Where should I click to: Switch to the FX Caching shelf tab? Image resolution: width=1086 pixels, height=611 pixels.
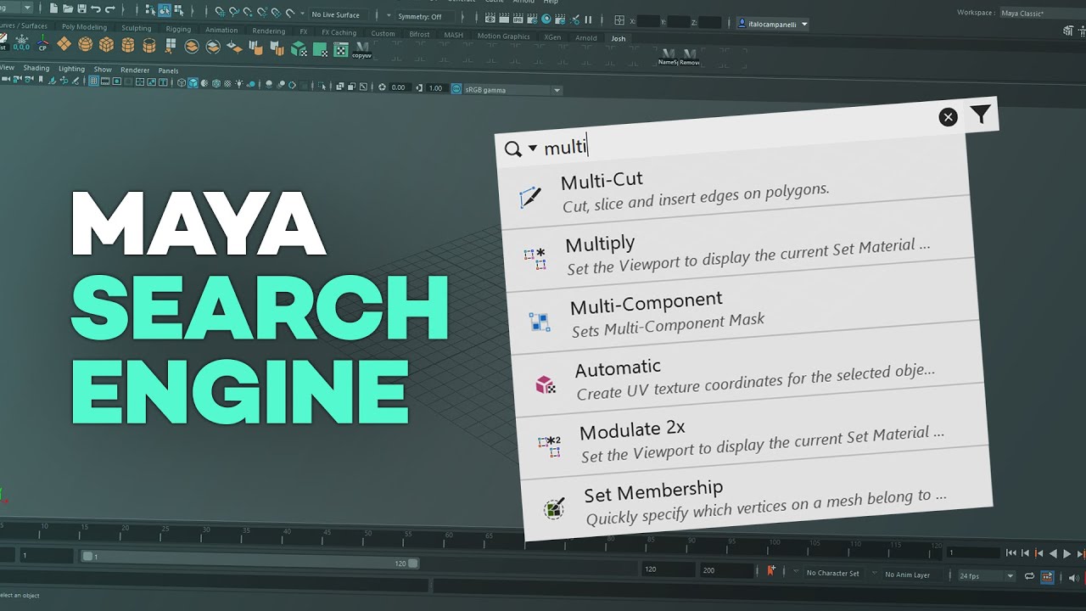[x=339, y=32]
